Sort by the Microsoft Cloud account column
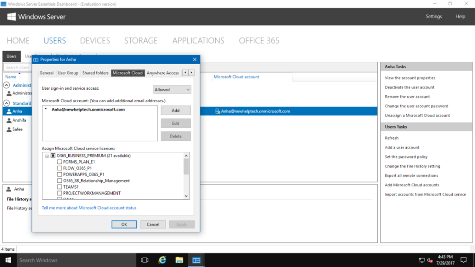This screenshot has height=267, width=475. pyautogui.click(x=236, y=77)
